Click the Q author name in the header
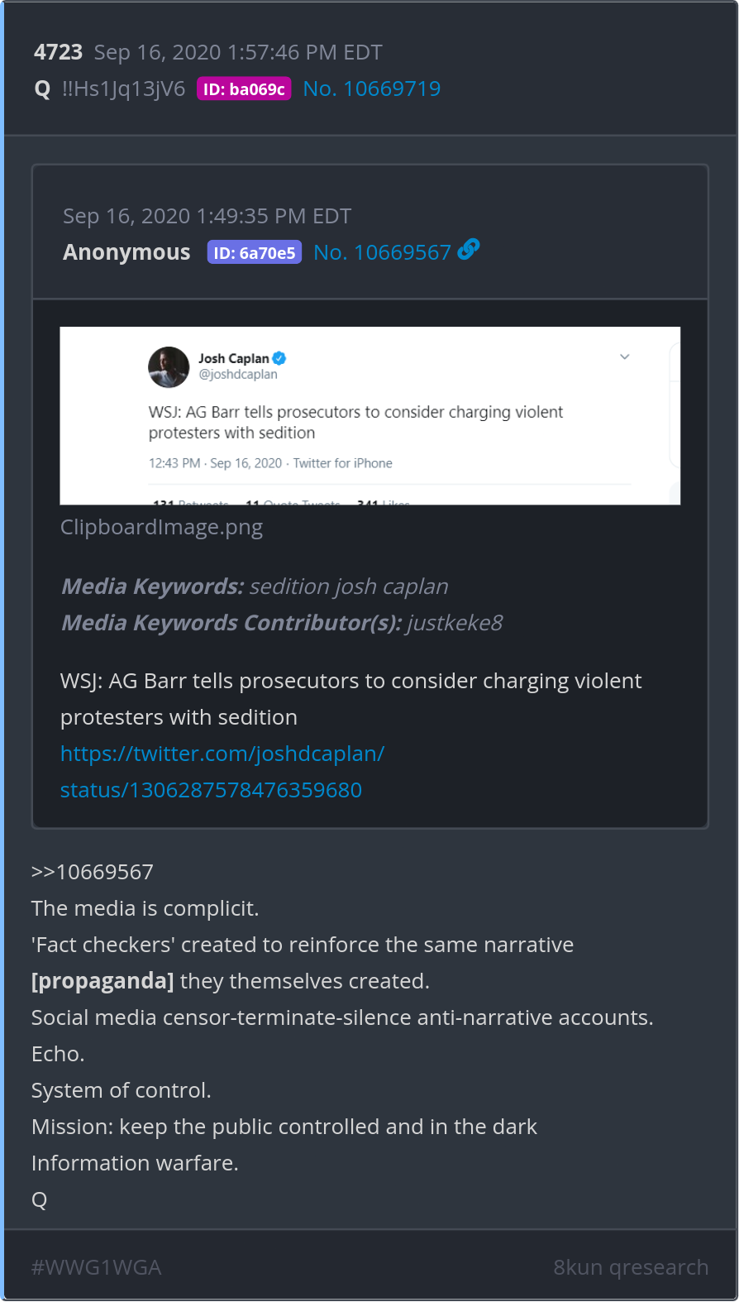 tap(42, 89)
